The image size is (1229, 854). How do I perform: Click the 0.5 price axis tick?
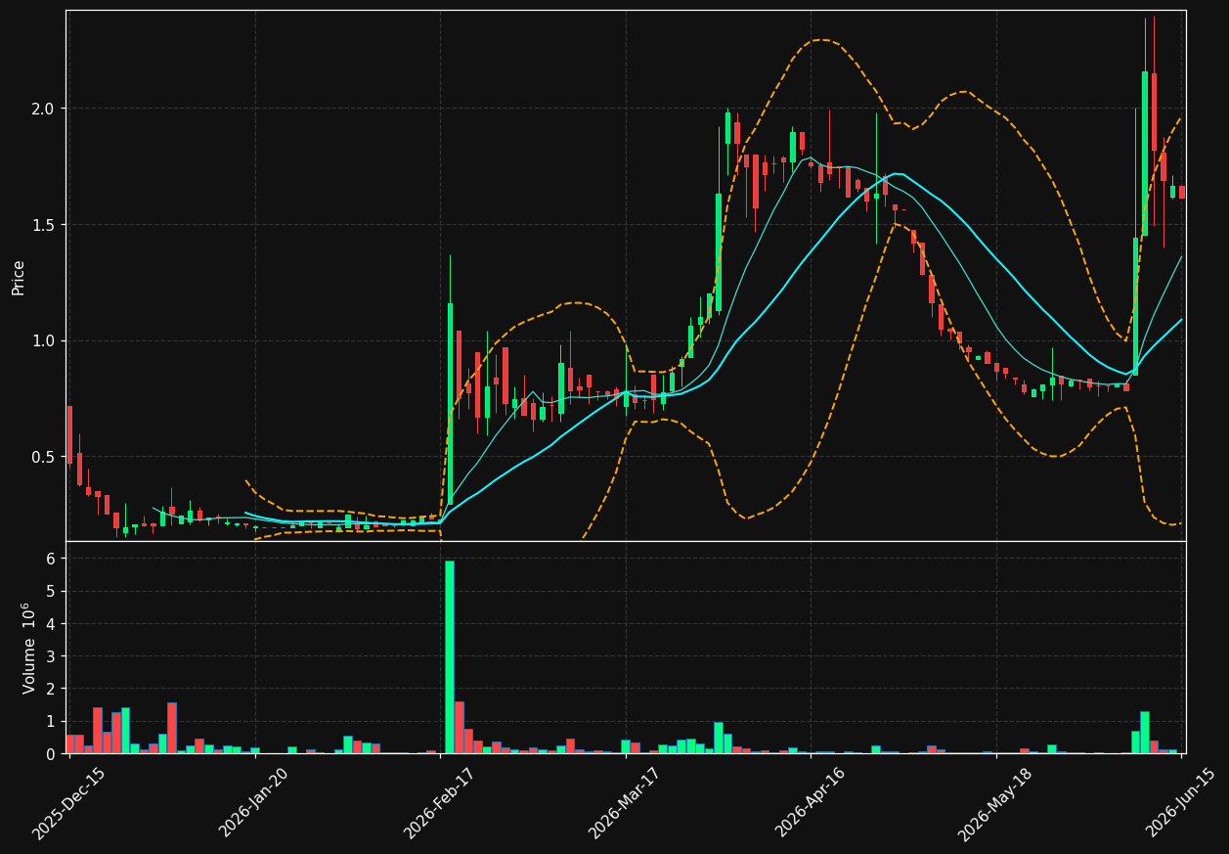pos(45,457)
